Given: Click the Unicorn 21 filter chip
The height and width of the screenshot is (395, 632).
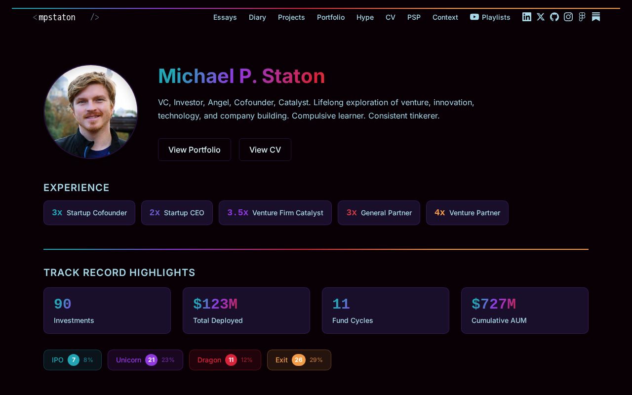Looking at the screenshot, I should 145,360.
